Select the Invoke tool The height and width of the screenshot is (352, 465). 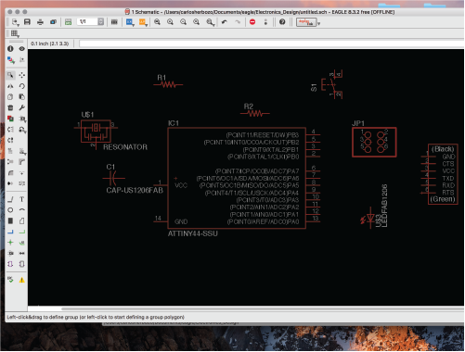[10, 183]
